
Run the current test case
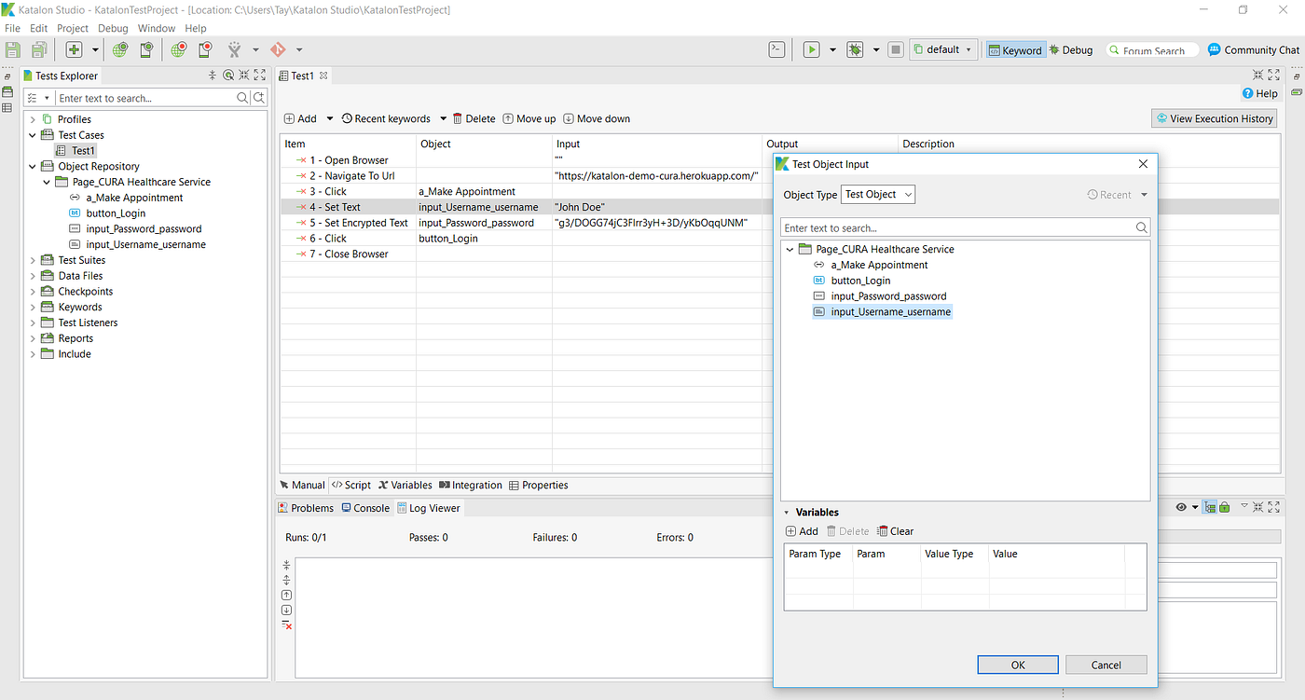(x=811, y=49)
